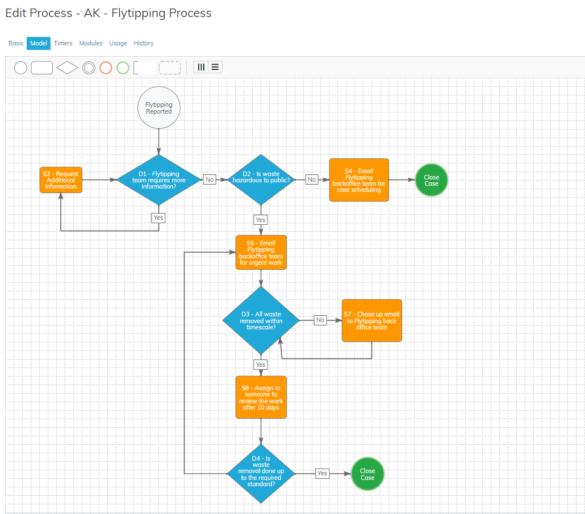585x514 pixels.
Task: Select the D2 hazardous waste decision diamond
Action: pyautogui.click(x=261, y=179)
